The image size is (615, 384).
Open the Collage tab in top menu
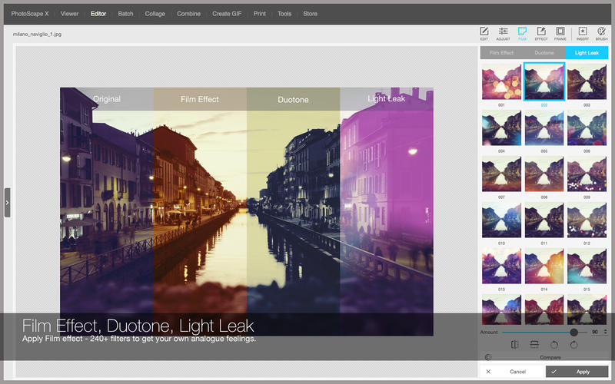pos(155,14)
